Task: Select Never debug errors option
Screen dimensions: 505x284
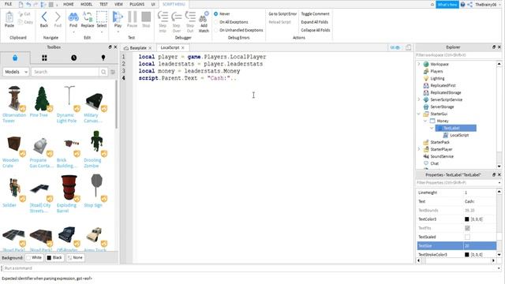Action: (215, 14)
